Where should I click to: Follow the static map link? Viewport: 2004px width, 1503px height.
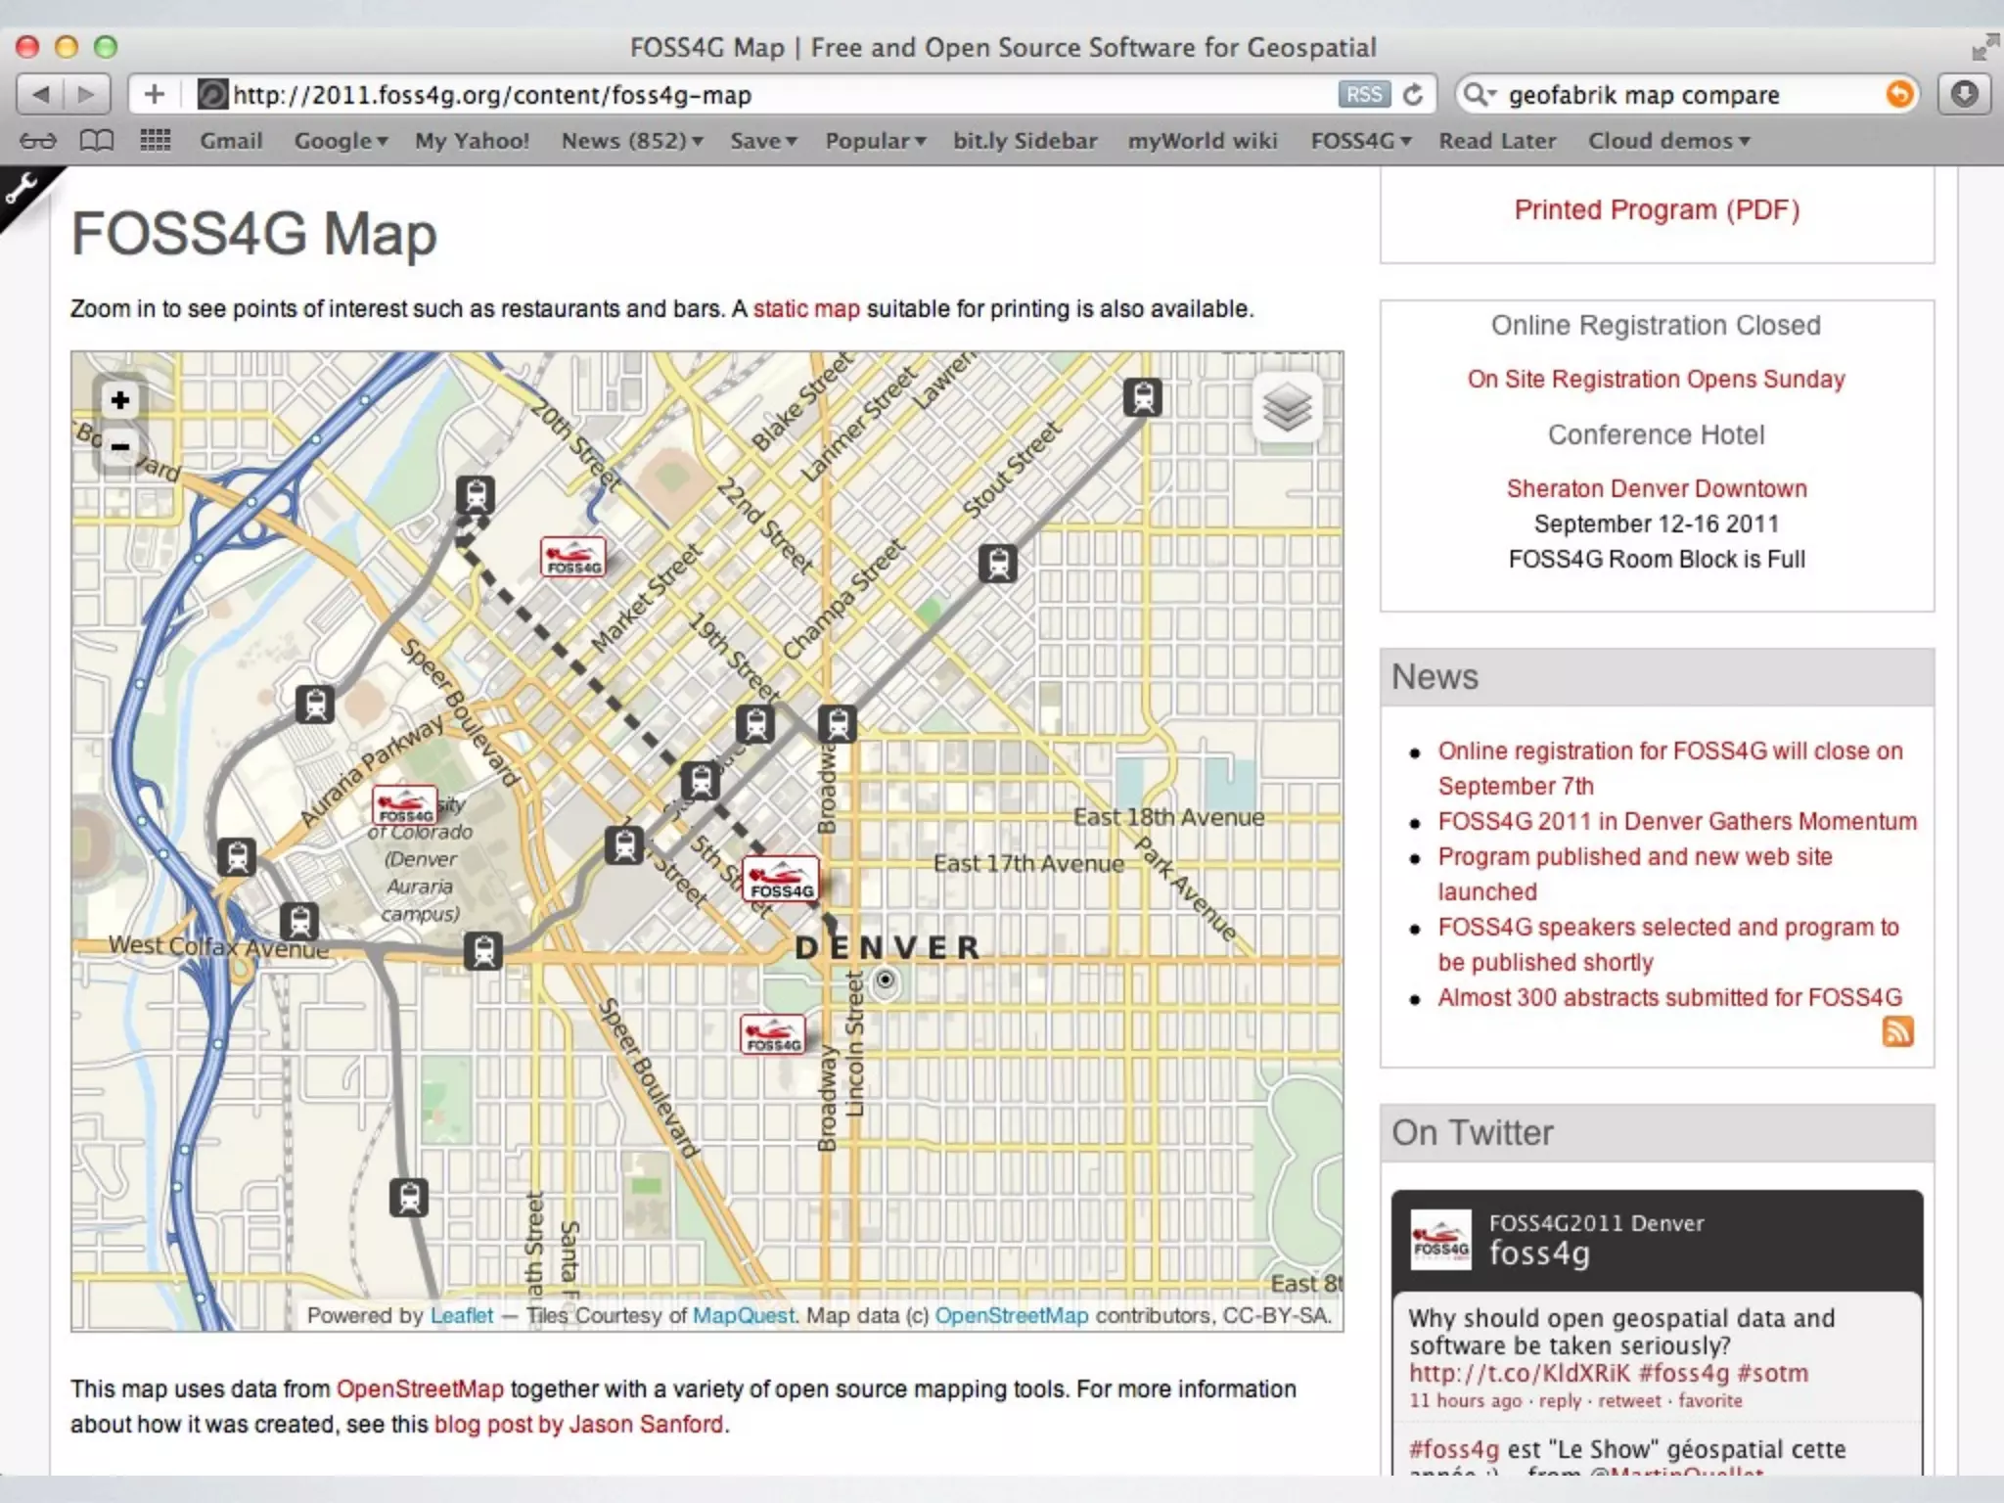click(806, 309)
